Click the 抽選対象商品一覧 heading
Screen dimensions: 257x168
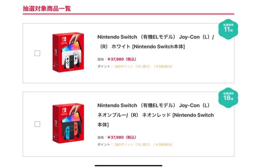point(47,8)
